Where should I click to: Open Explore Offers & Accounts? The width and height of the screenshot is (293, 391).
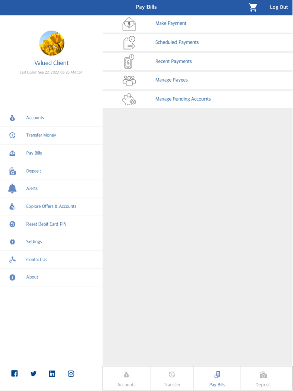(x=51, y=206)
